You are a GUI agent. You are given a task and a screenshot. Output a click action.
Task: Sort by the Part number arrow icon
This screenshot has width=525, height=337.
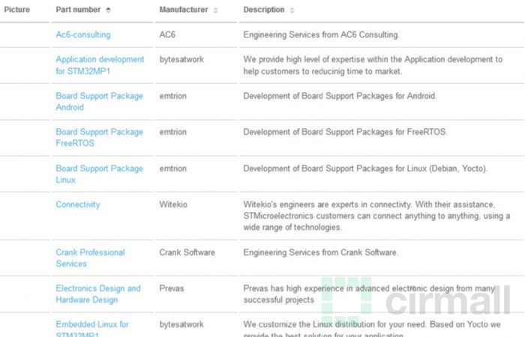(x=108, y=10)
